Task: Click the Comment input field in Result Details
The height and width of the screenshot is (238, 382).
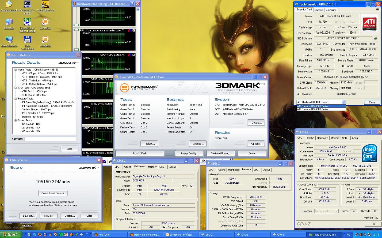Action: tap(50, 139)
